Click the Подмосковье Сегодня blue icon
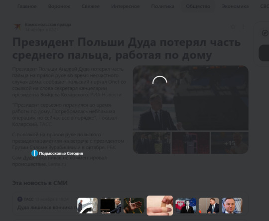 pos(35,153)
